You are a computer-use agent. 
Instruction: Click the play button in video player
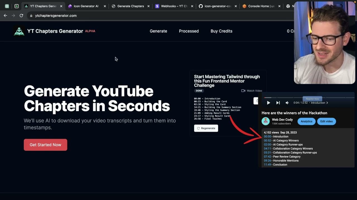point(268,103)
